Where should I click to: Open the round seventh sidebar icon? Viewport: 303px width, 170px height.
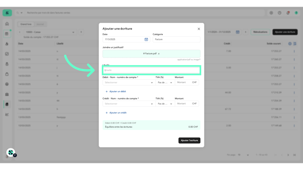pos(7,84)
